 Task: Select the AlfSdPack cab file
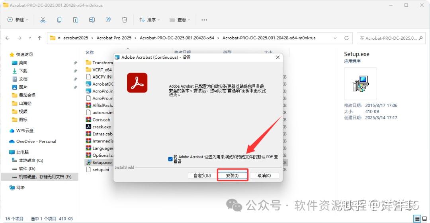coord(99,105)
